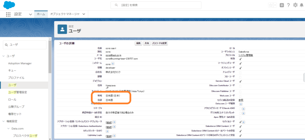Toggle the Service Cloud ユーザ checkbox

(240, 81)
